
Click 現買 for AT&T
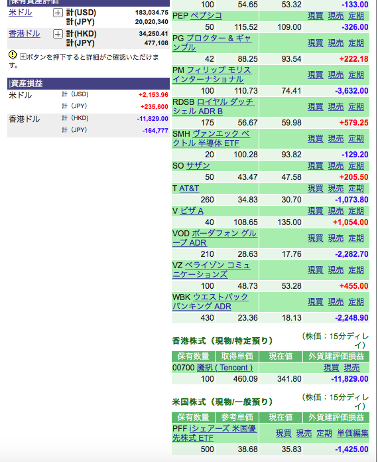(x=316, y=189)
